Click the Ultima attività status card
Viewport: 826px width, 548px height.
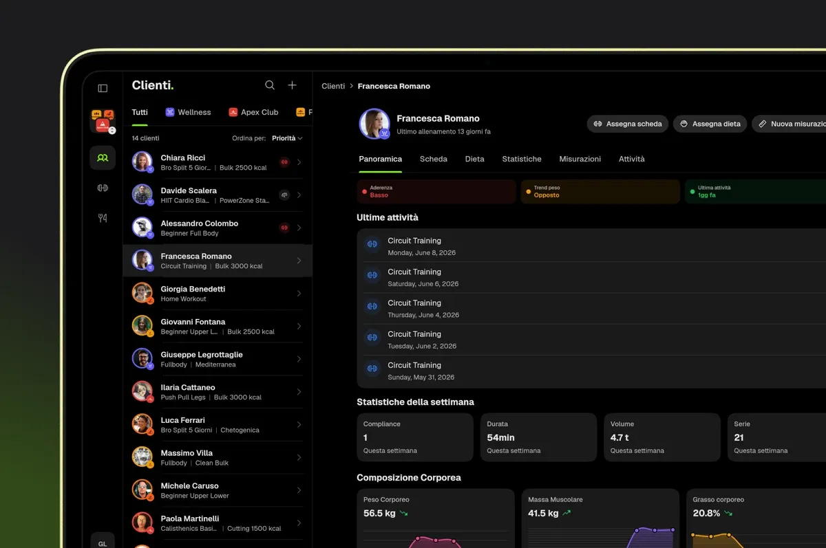click(x=756, y=191)
